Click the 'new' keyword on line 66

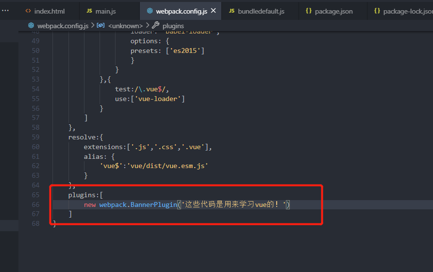pyautogui.click(x=90, y=205)
